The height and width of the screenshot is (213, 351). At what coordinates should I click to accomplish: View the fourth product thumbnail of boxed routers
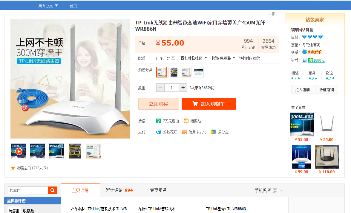tap(75, 151)
